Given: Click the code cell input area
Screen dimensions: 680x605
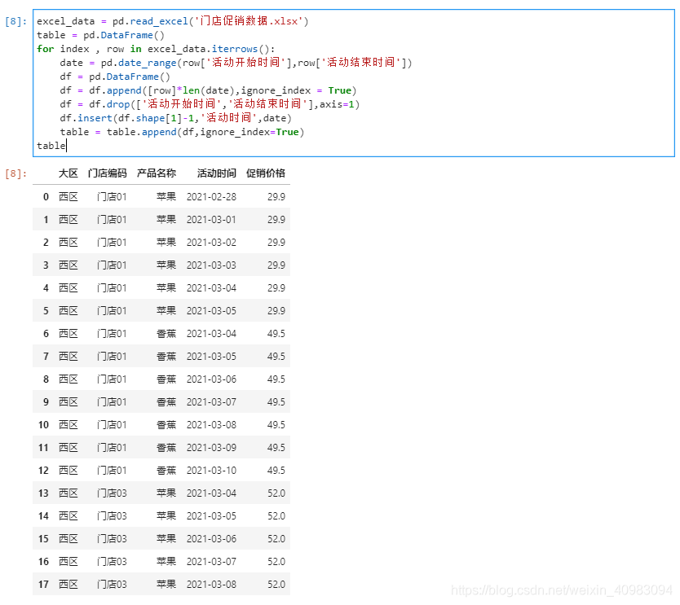Looking at the screenshot, I should (353, 83).
